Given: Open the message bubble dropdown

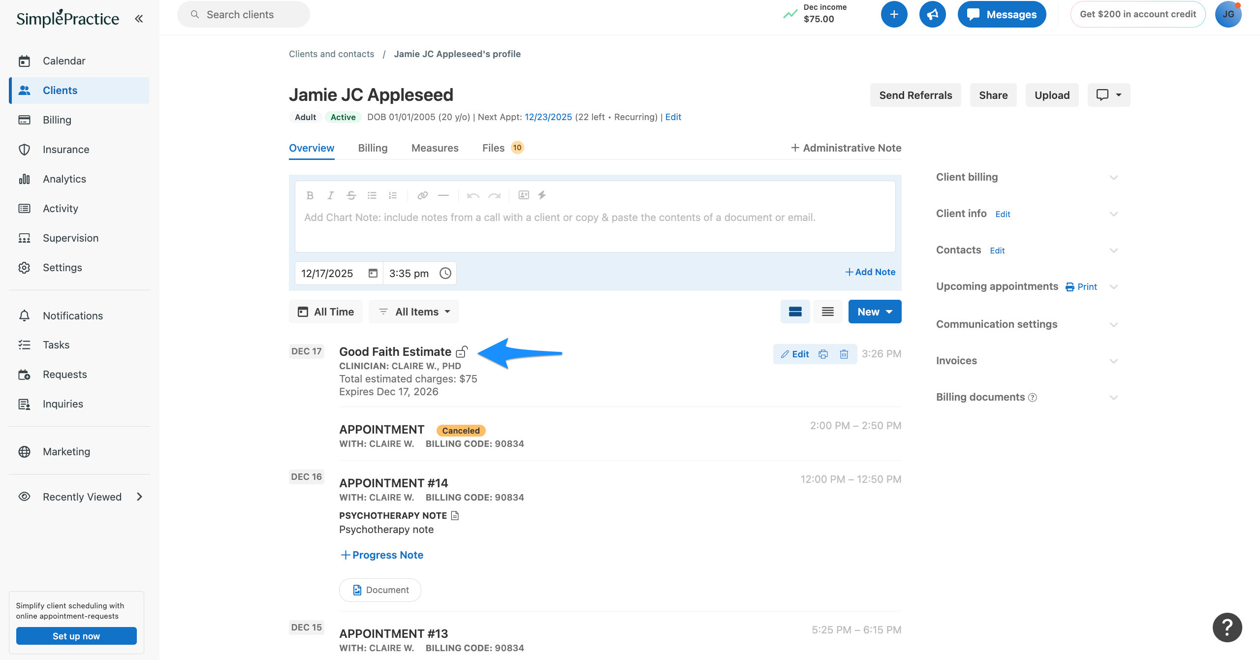Looking at the screenshot, I should click(x=1108, y=95).
